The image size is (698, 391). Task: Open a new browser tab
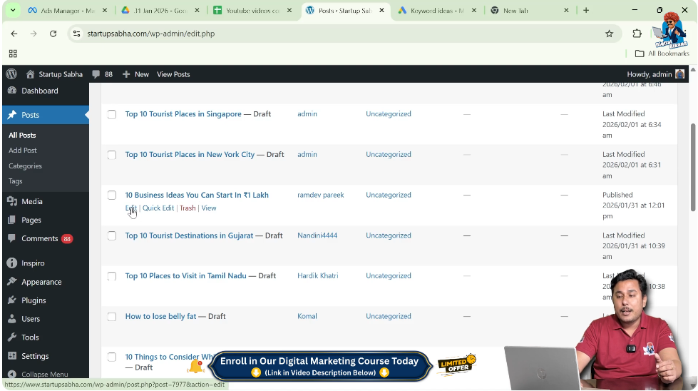click(x=586, y=10)
